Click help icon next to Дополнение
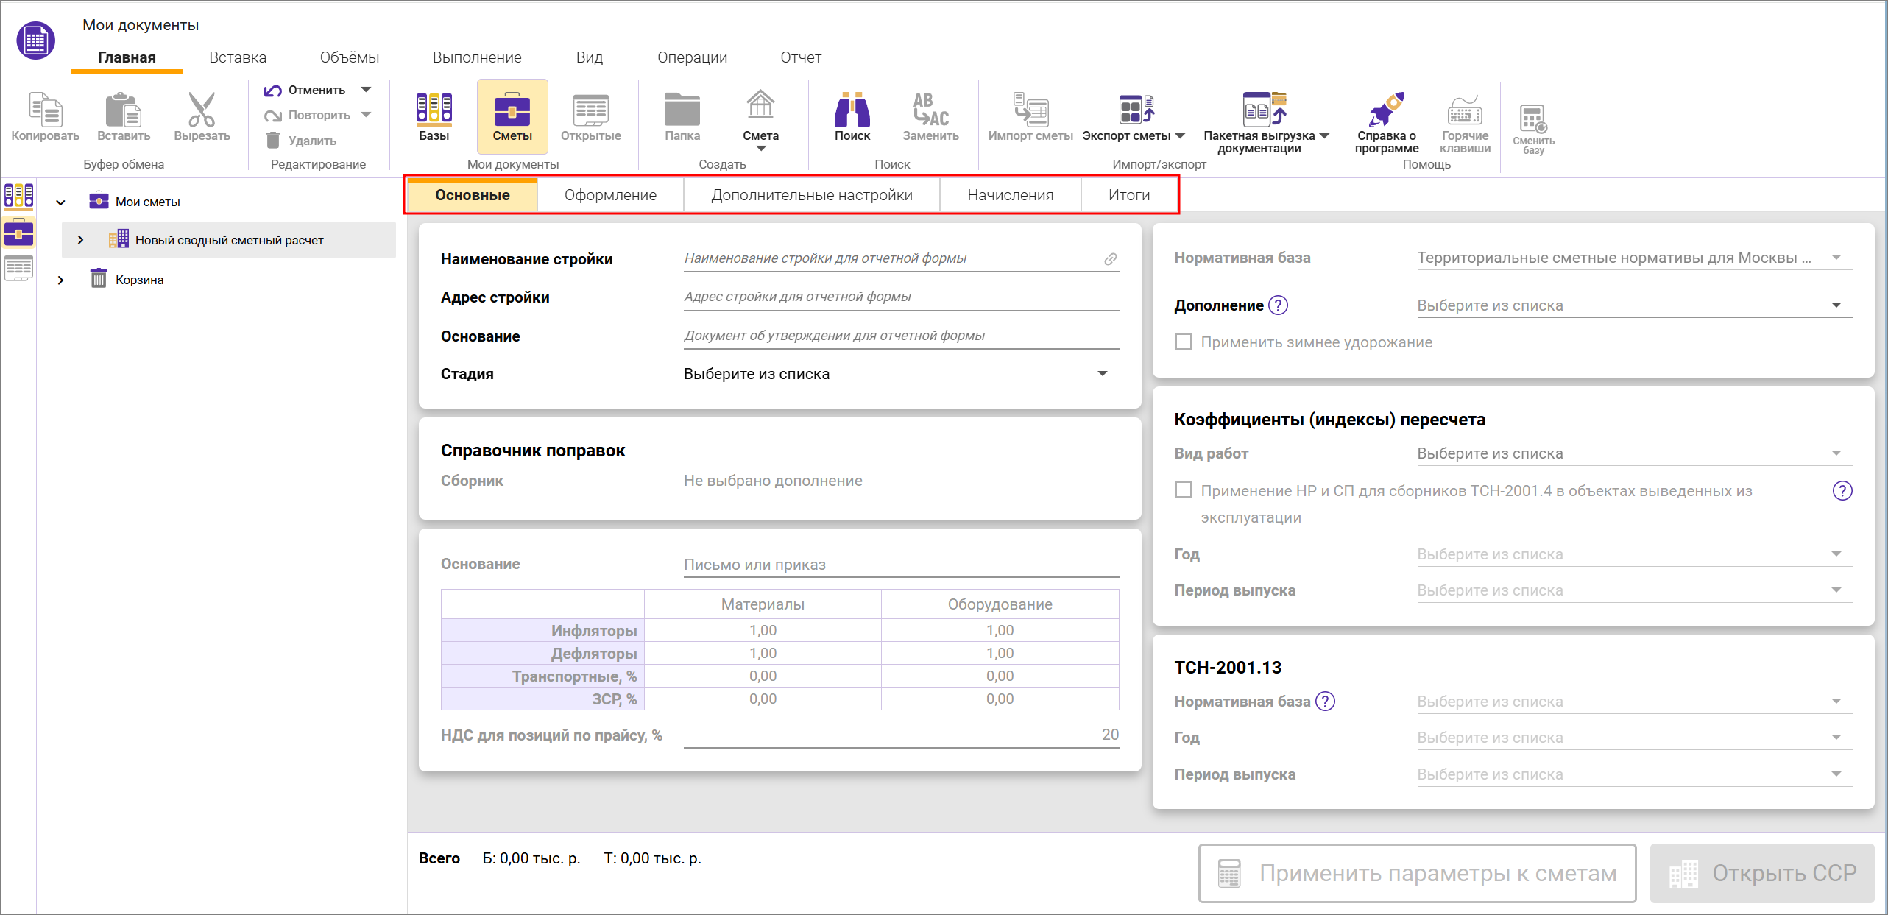 tap(1279, 305)
